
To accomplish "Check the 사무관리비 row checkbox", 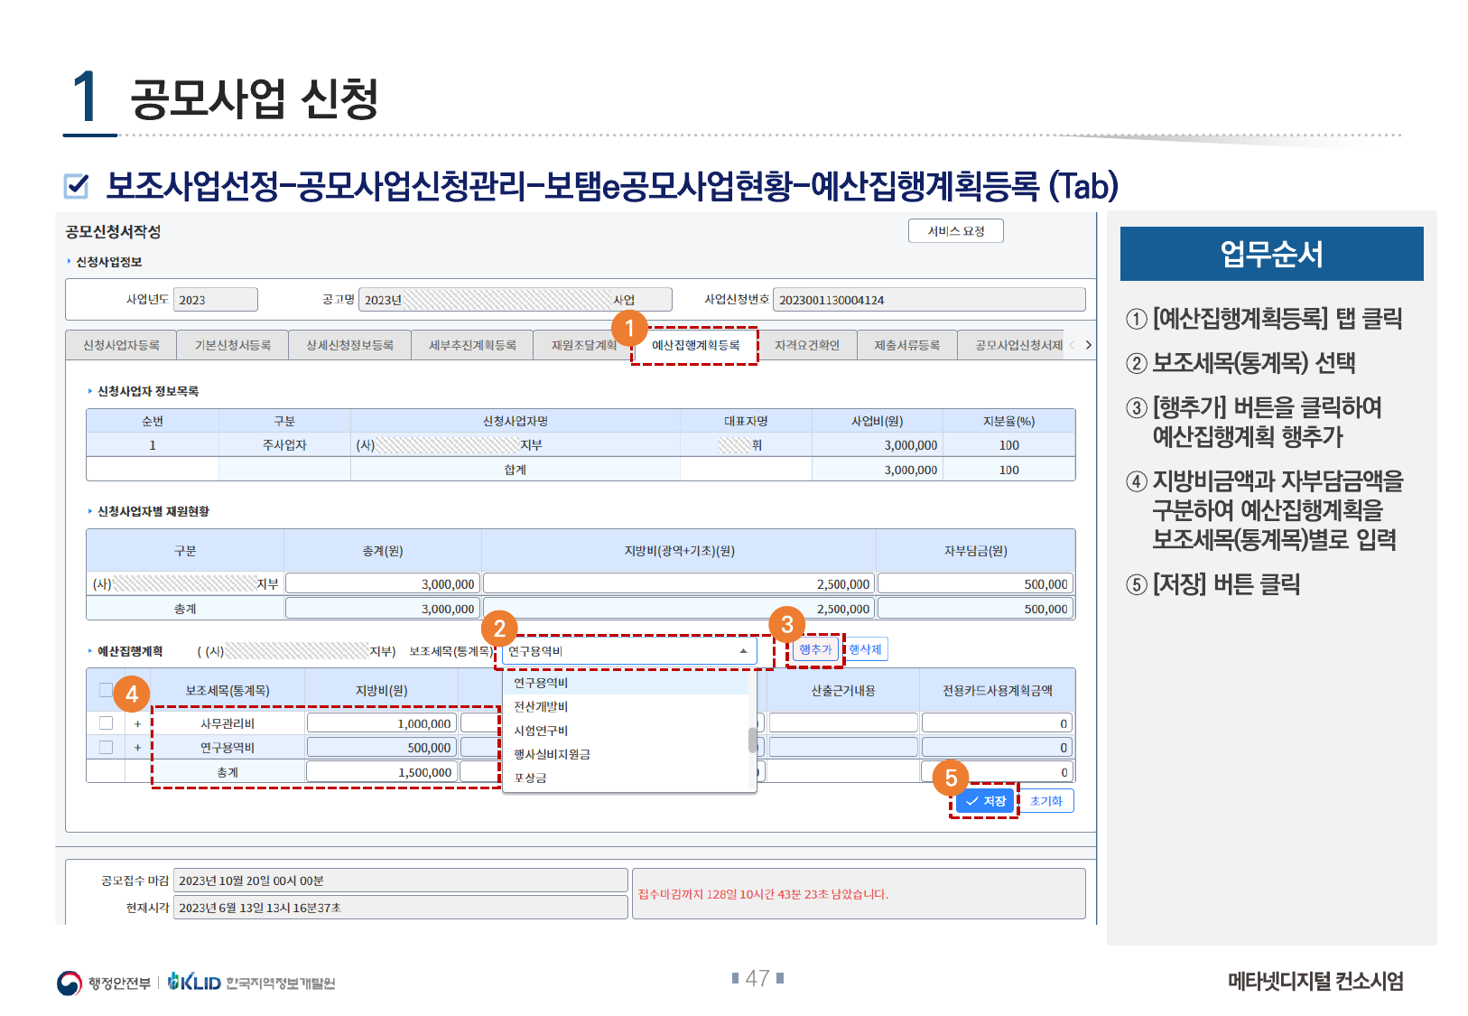I will pos(106,723).
